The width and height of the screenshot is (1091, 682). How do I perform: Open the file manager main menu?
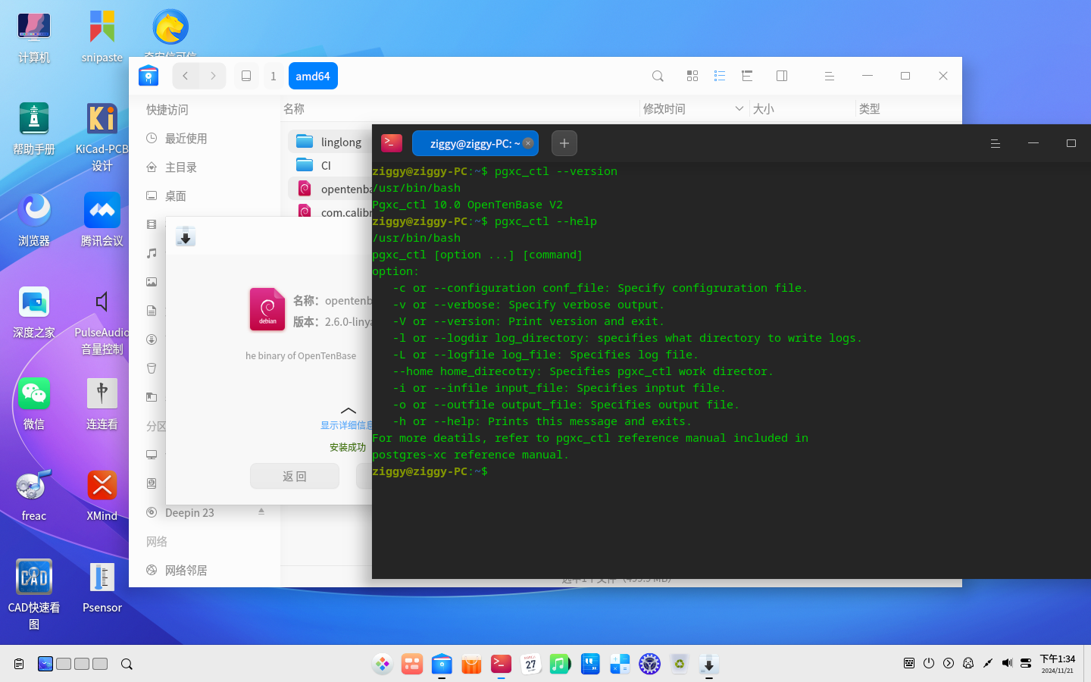[830, 76]
